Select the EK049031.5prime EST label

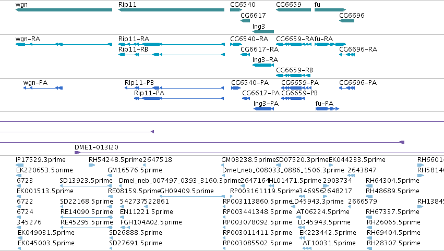point(46,233)
